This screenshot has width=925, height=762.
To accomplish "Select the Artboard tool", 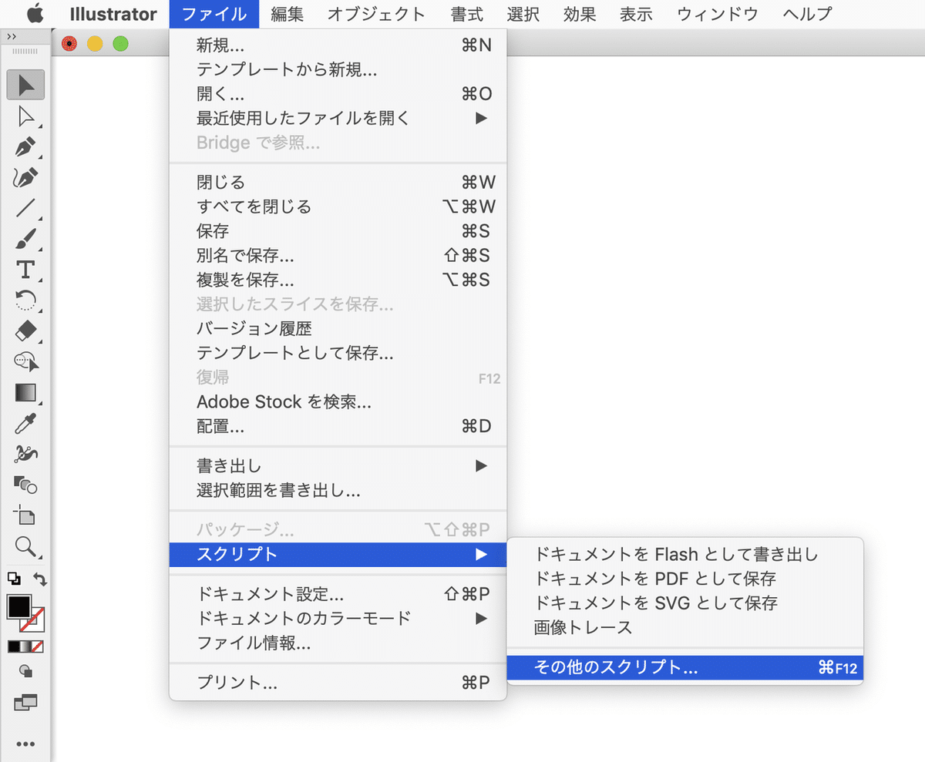I will (x=25, y=515).
